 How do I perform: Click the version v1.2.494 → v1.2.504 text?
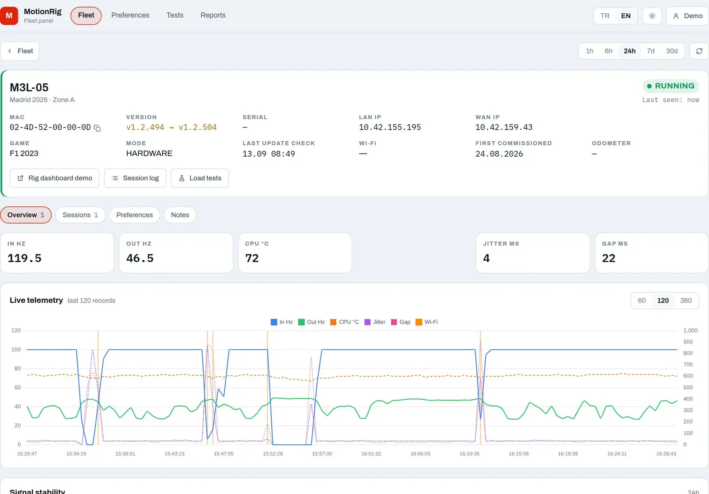click(171, 127)
